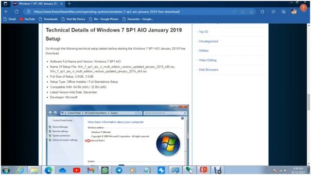Viewport: 311px width, 175px height.
Task: Click 'Software Full Name and Version' line
Action: 86,62
